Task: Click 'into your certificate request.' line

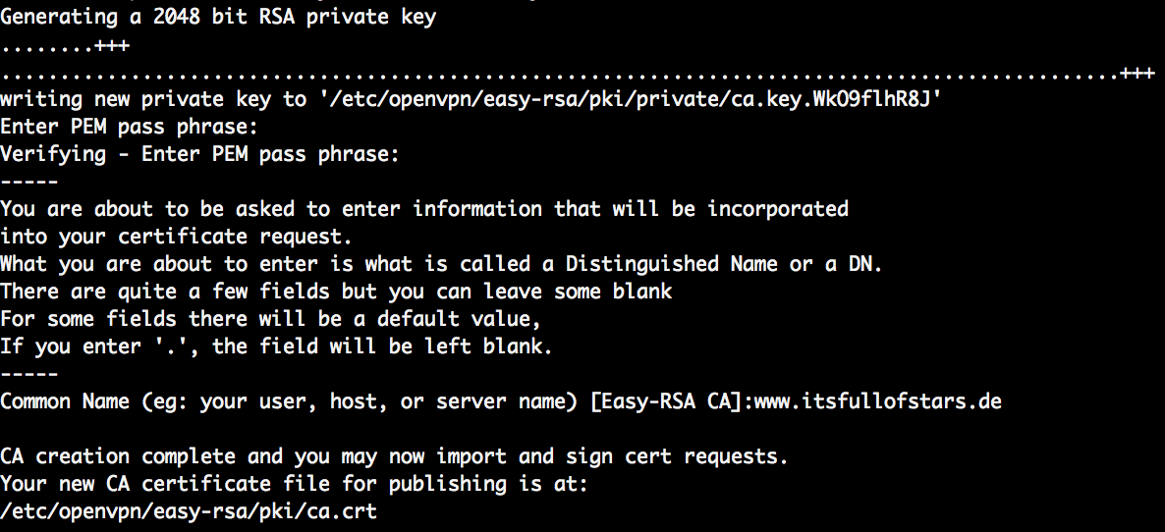Action: [x=176, y=237]
